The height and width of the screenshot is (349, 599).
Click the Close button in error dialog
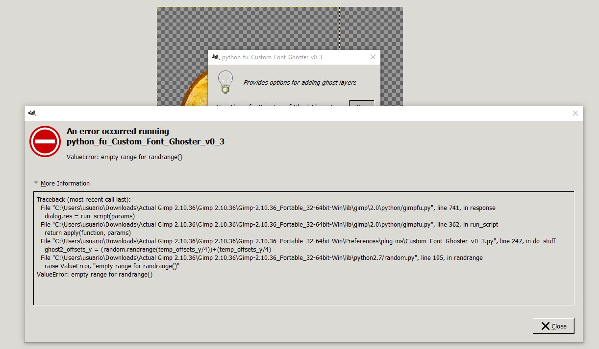pyautogui.click(x=553, y=326)
